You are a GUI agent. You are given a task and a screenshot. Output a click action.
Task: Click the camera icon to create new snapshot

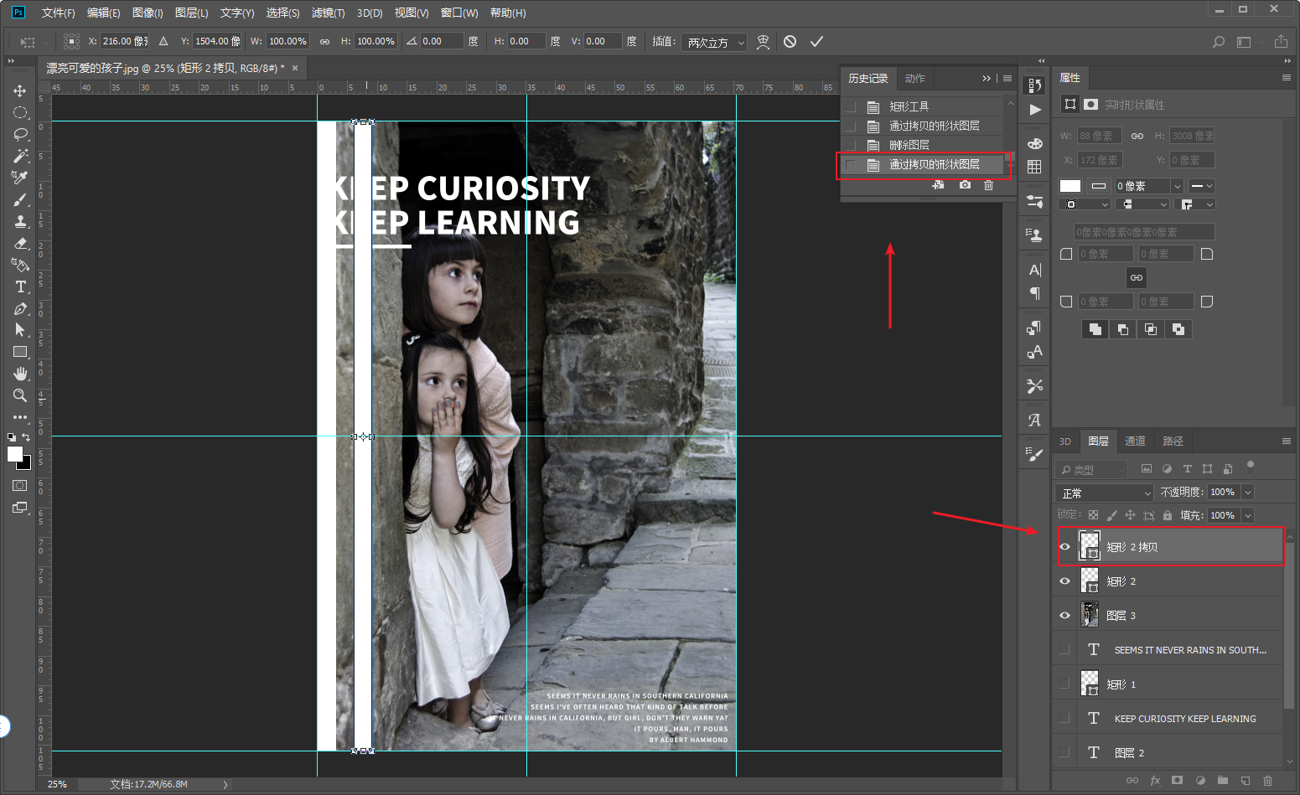point(965,184)
